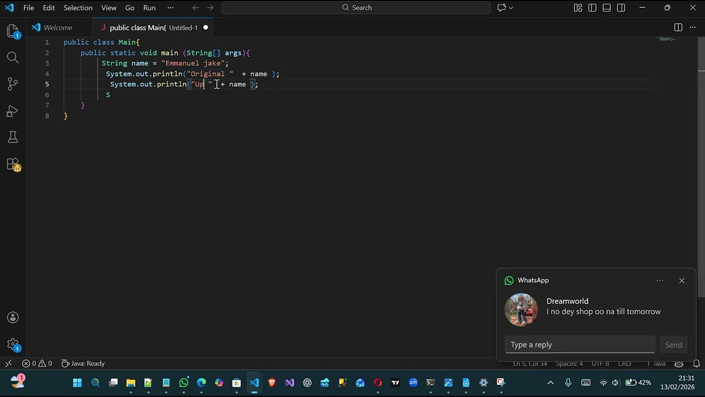Open the Edit menu
Screen dimensions: 705x397
pos(49,8)
